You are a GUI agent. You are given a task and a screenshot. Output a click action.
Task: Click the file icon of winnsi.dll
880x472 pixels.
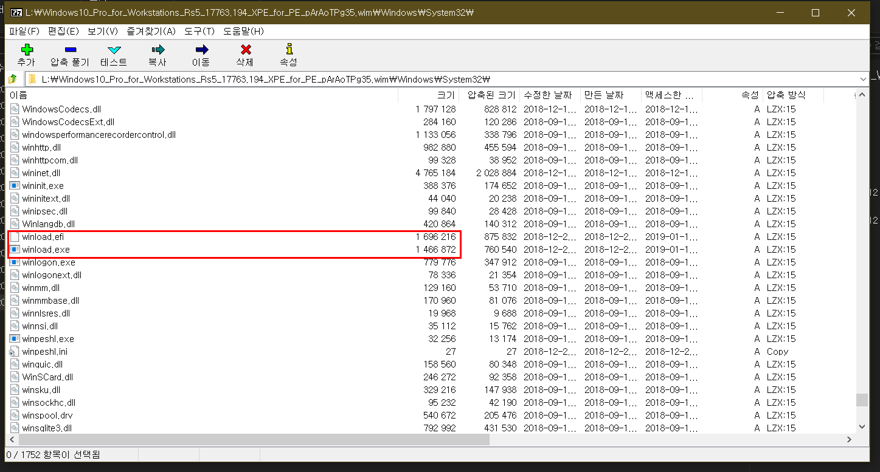pos(15,326)
